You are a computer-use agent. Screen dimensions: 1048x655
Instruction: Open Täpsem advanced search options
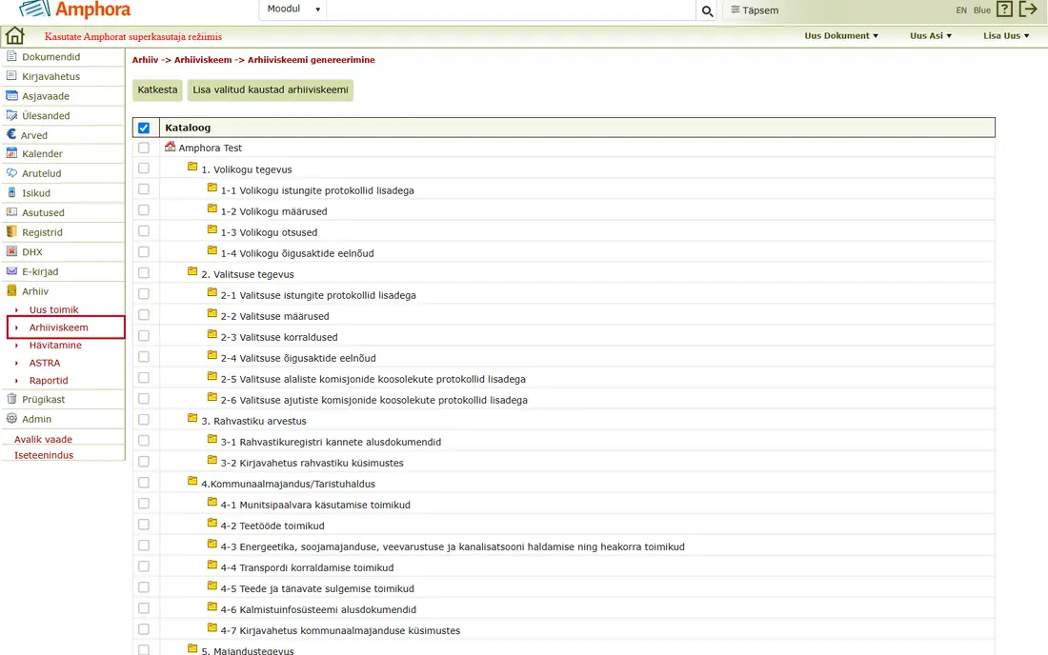pos(755,10)
